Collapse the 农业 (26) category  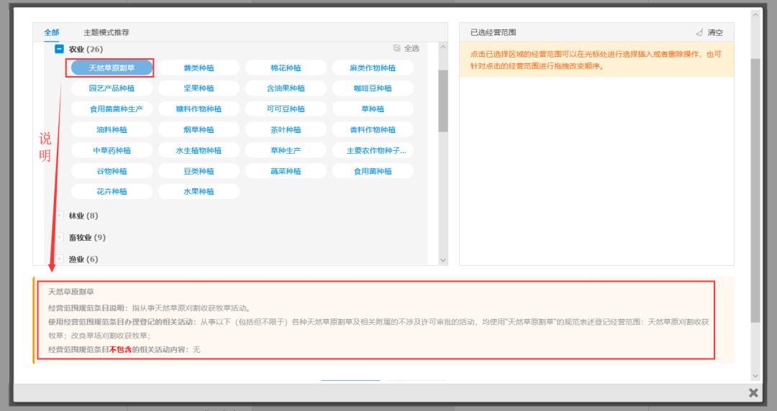(60, 49)
